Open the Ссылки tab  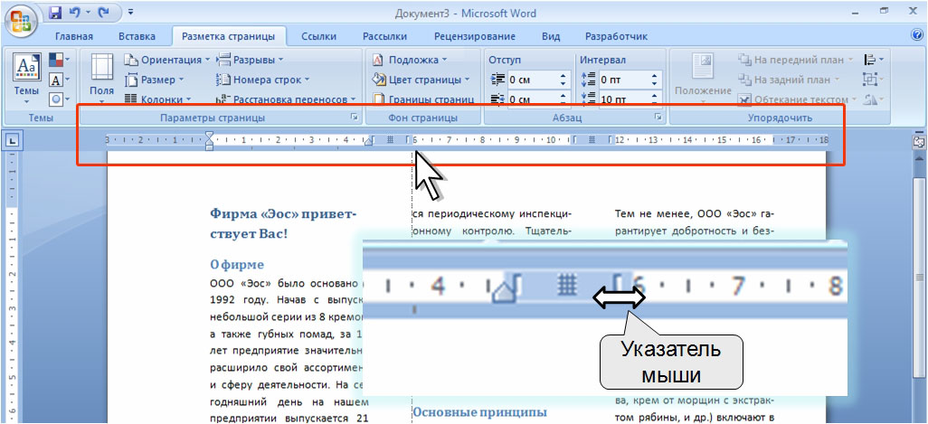tap(319, 37)
